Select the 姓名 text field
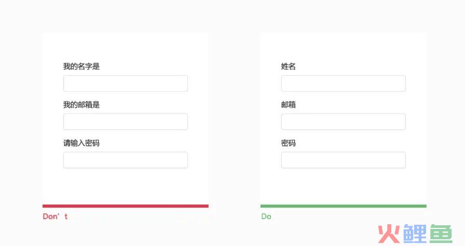 344,83
